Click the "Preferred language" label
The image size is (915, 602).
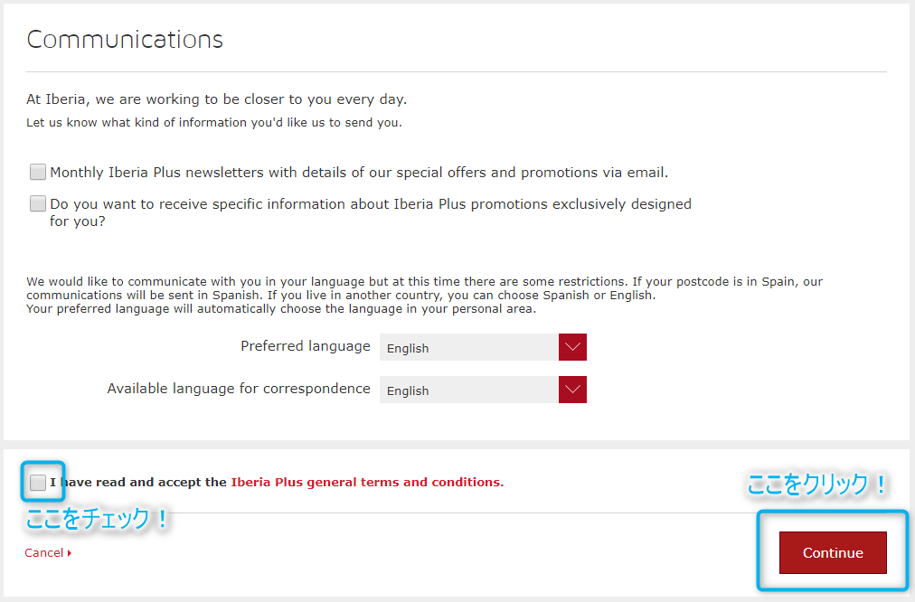pyautogui.click(x=306, y=346)
